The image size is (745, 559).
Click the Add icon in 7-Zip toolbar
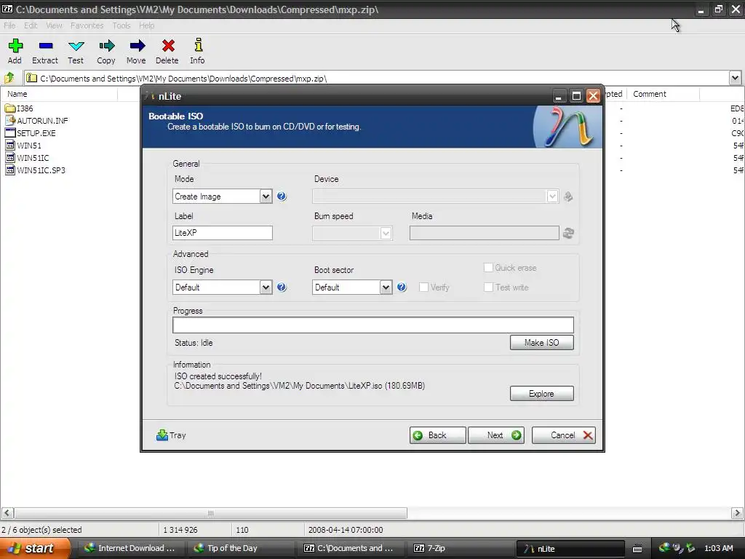pyautogui.click(x=15, y=51)
